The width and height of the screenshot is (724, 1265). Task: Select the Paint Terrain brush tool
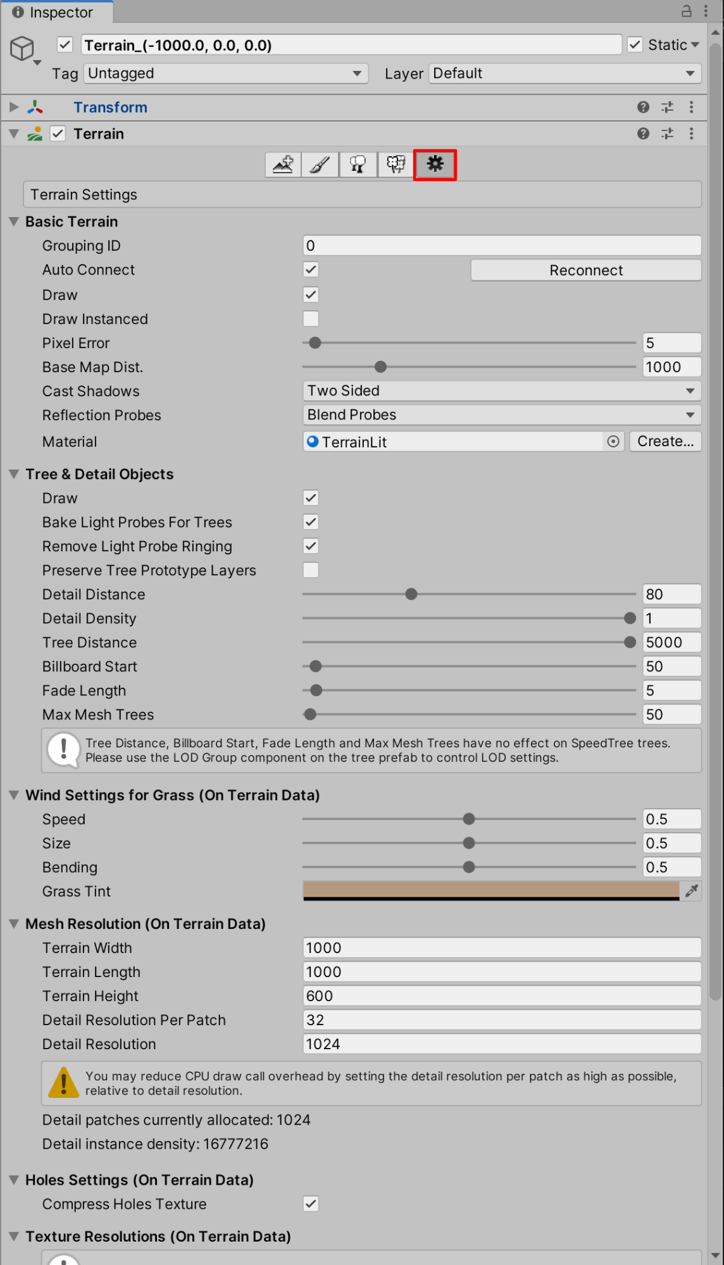[x=320, y=165]
